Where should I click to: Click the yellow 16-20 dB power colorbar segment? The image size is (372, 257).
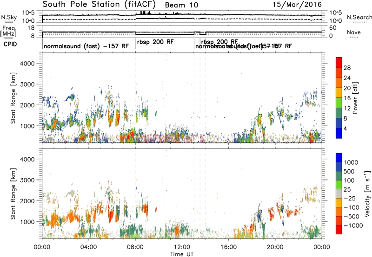point(339,92)
